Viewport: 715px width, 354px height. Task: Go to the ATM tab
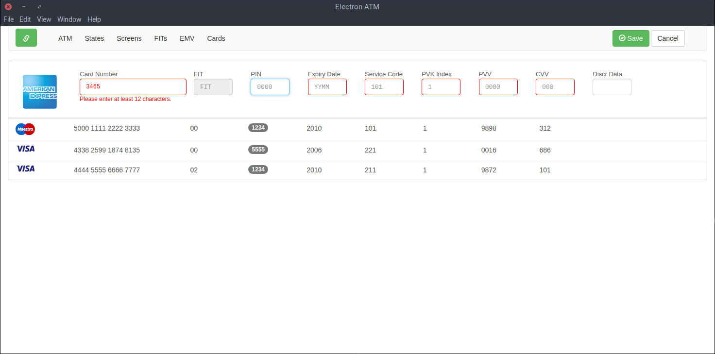coord(65,38)
